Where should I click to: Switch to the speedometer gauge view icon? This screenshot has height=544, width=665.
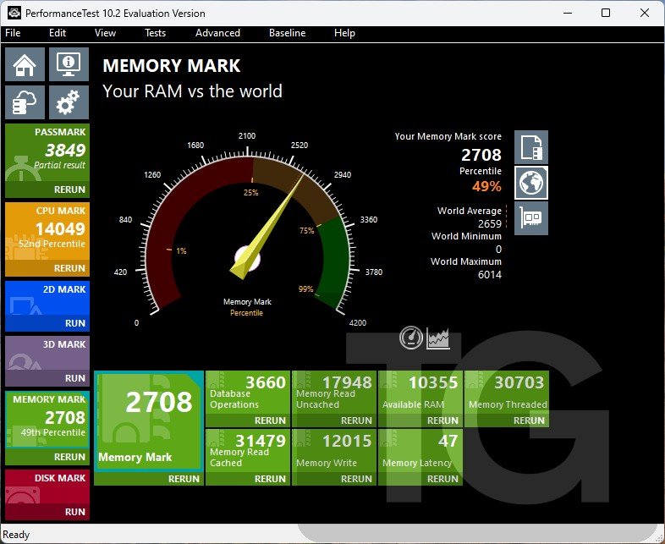(x=411, y=338)
